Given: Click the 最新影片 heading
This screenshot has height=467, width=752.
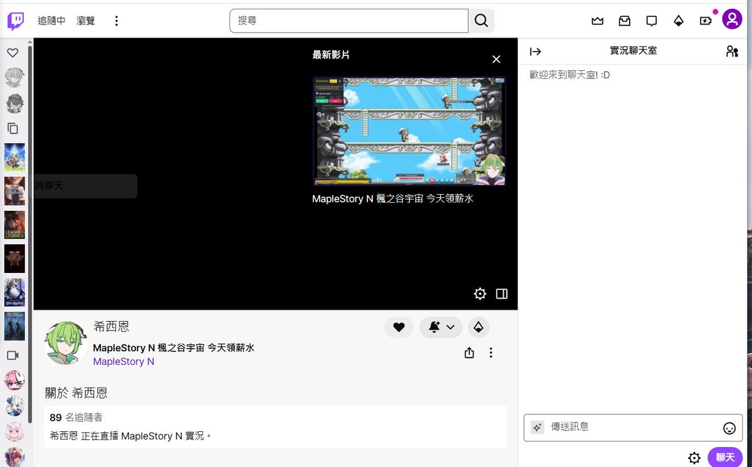Looking at the screenshot, I should tap(331, 55).
